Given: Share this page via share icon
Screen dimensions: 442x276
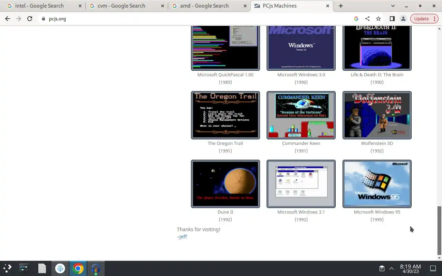Looking at the screenshot, I should pyautogui.click(x=367, y=19).
